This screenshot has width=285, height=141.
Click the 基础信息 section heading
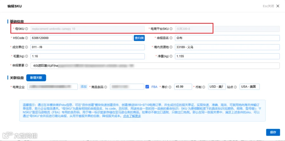click(17, 21)
